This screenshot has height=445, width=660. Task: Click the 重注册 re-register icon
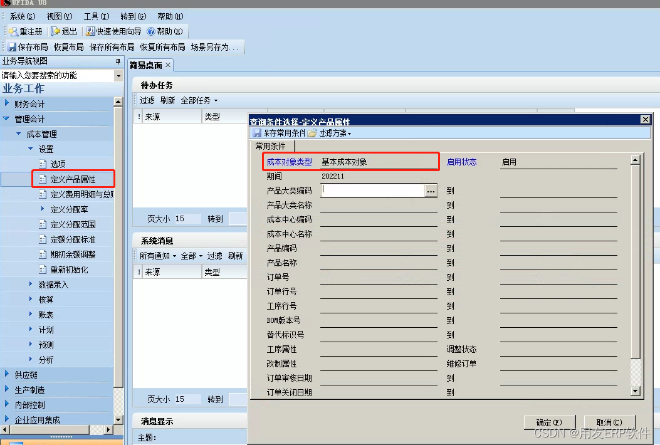click(13, 31)
